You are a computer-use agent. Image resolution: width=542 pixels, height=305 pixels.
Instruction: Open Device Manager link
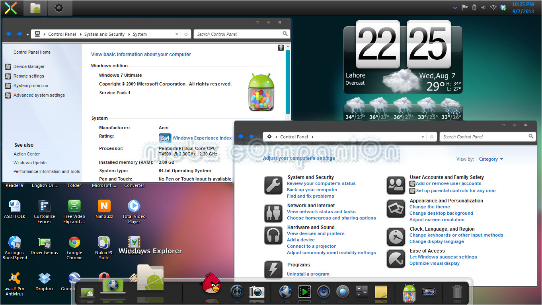click(x=29, y=66)
